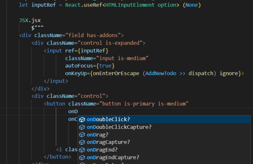Viewport: 253px width, 164px height.
Task: Click the property icon beside onDoubleClick? suggestion
Action: (82, 119)
